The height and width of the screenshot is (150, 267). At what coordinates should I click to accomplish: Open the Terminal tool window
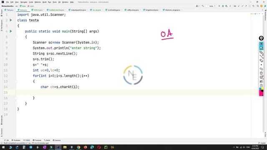pos(37,140)
